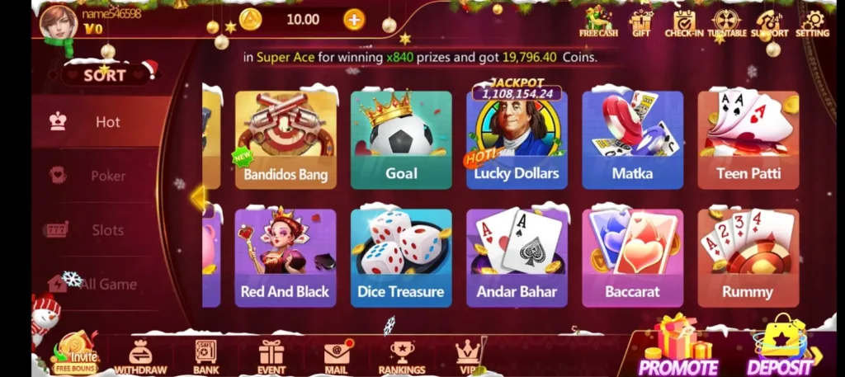Image resolution: width=845 pixels, height=377 pixels.
Task: Open the Mail envelope icon
Action: click(x=336, y=357)
